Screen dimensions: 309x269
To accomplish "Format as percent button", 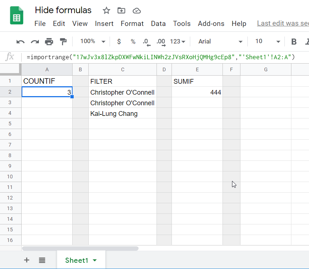I will pos(133,41).
